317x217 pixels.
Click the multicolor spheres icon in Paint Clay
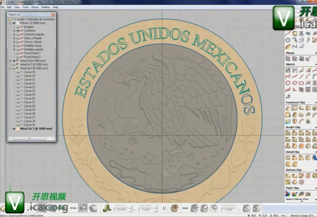(288, 194)
